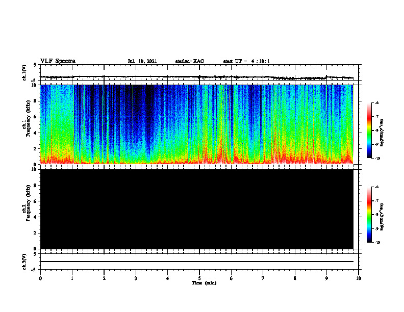The image size is (404, 312).
Task: Click time axis tick label "1"
Action: pyautogui.click(x=72, y=278)
